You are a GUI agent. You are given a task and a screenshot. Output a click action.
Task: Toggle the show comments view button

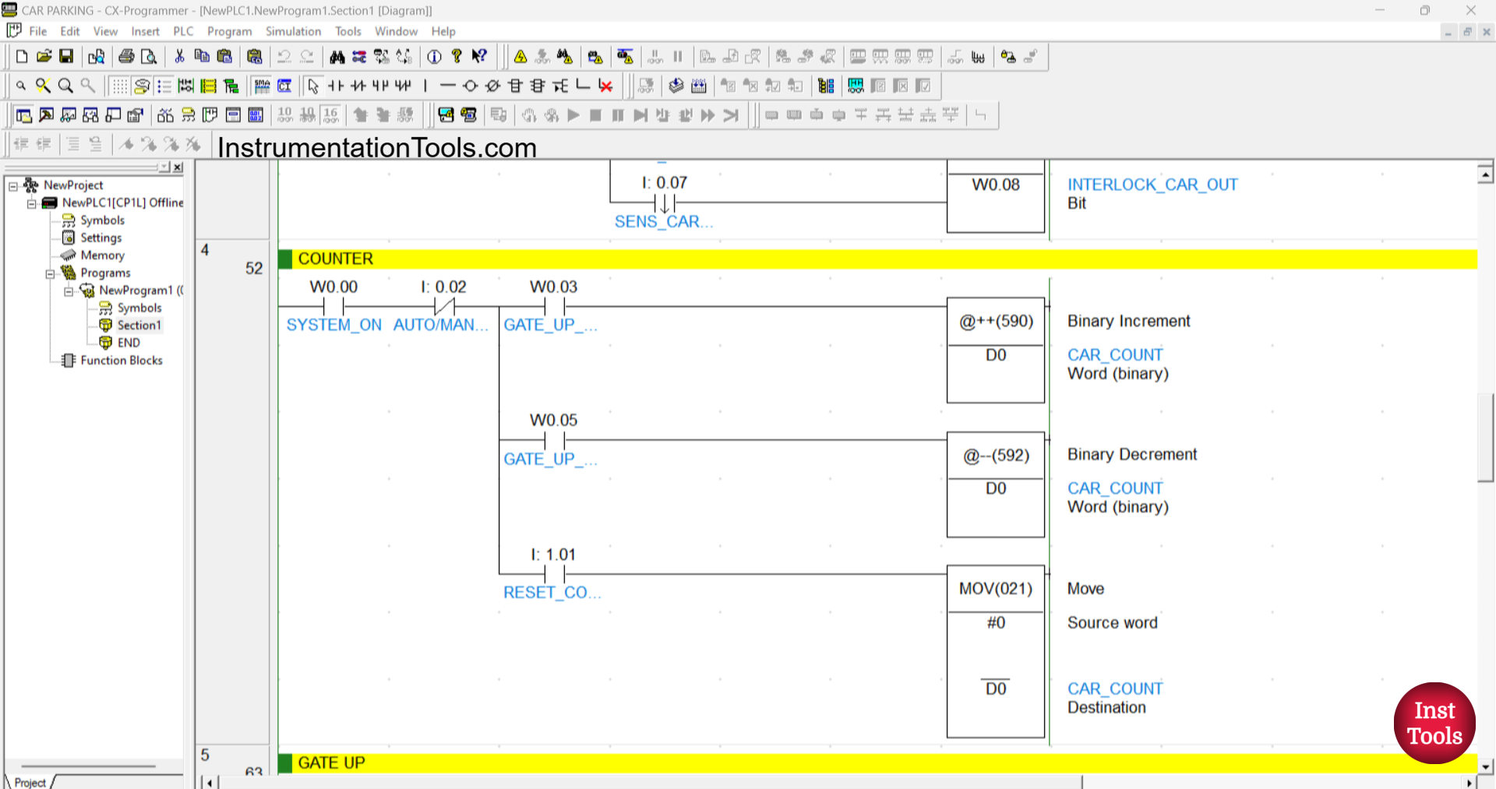point(142,86)
